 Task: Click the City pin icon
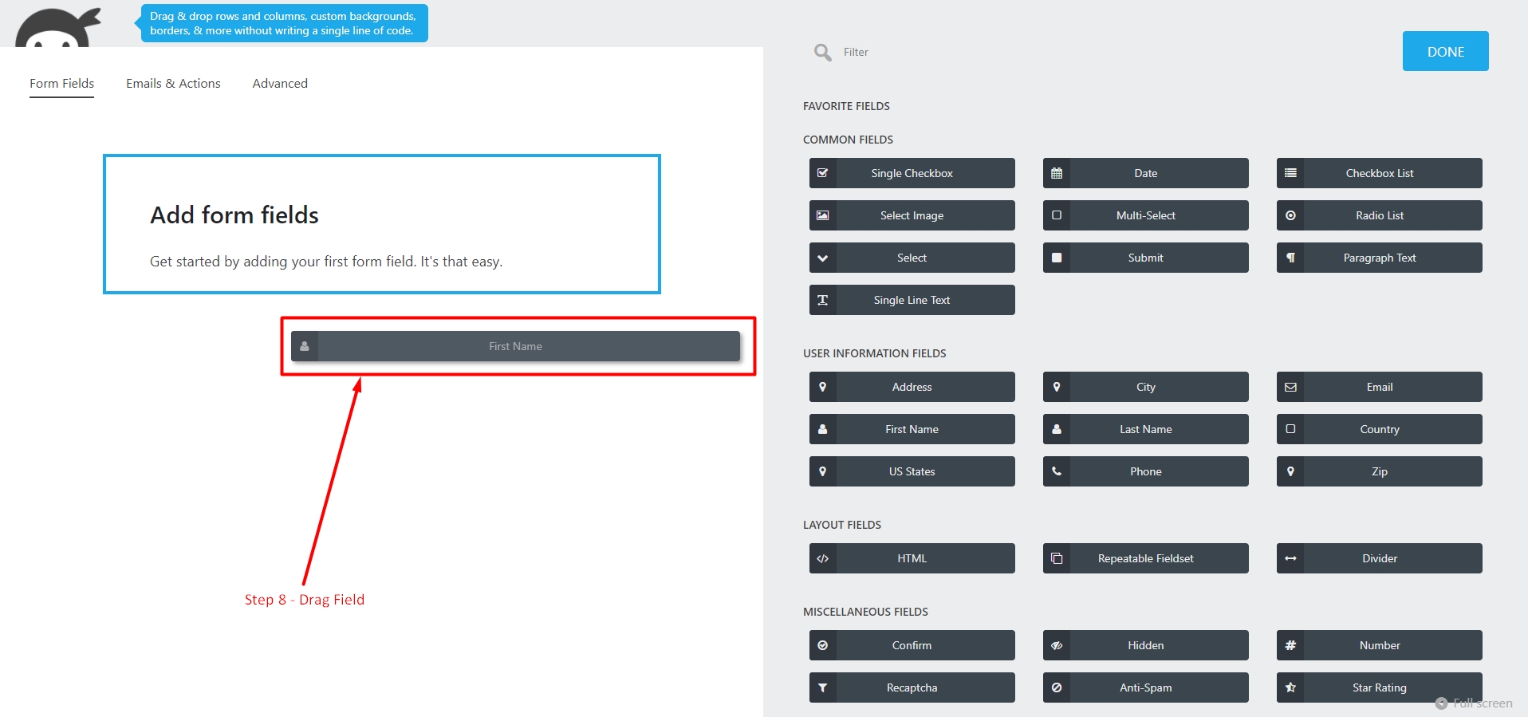(x=1056, y=387)
